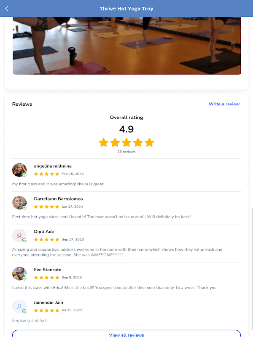
Task: Select reviewer name Darrellann Bartolomeo
Action: [x=58, y=199]
